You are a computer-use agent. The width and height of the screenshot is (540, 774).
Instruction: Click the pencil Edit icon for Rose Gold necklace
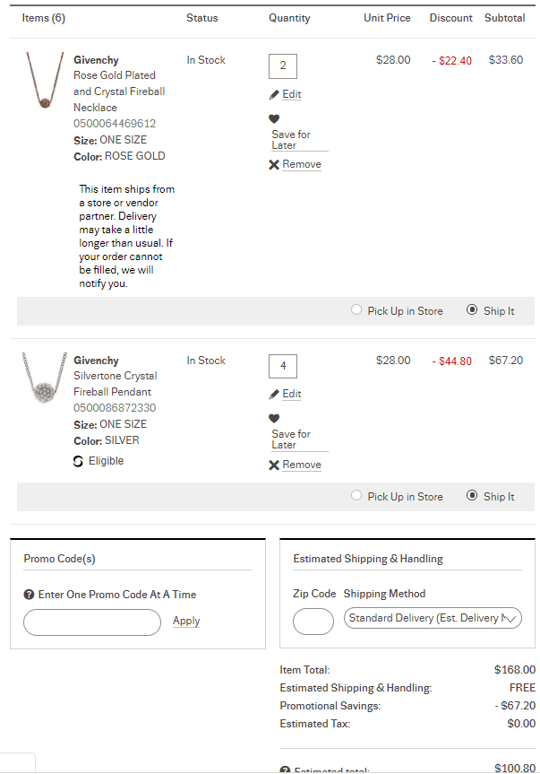point(274,95)
